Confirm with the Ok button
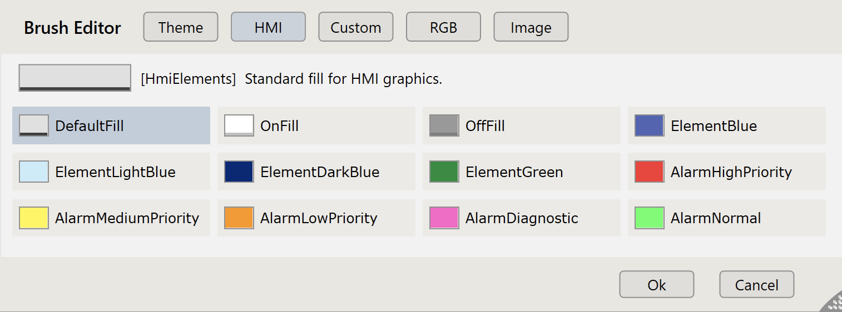This screenshot has height=312, width=842. click(656, 285)
